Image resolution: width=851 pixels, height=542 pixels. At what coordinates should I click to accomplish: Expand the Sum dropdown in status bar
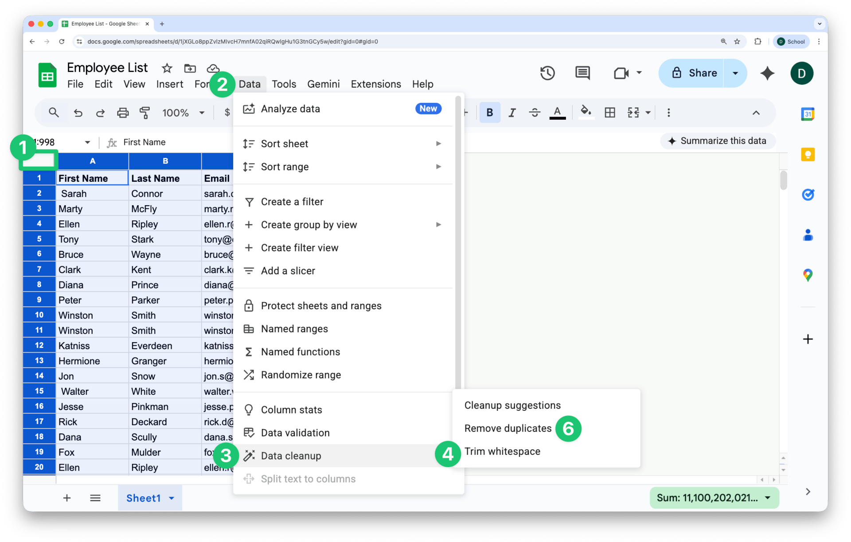point(768,498)
